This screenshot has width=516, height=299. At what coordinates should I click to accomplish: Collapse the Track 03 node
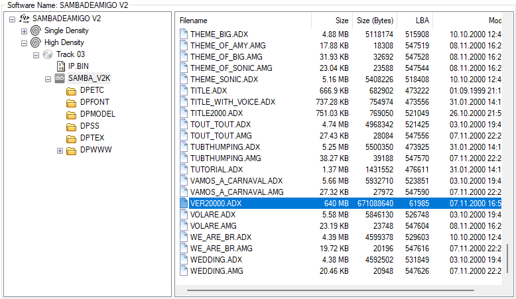[36, 55]
